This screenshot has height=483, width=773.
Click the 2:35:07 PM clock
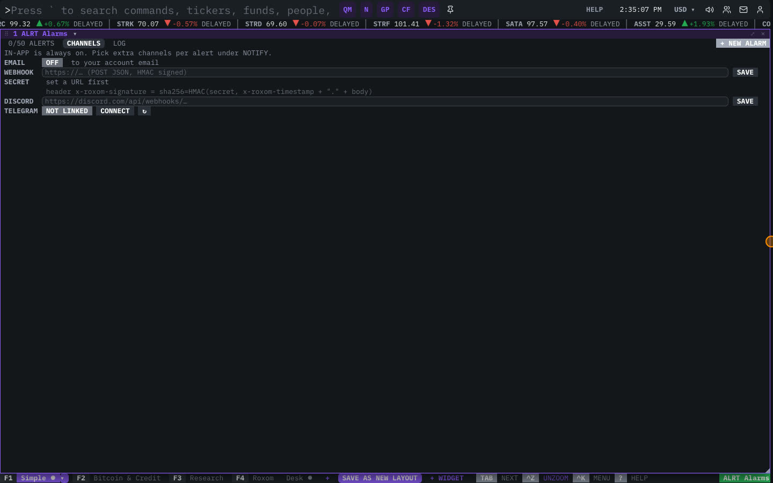click(x=640, y=10)
